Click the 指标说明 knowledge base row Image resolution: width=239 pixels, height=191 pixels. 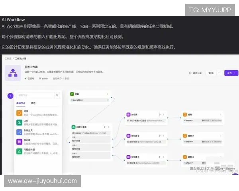146,142
